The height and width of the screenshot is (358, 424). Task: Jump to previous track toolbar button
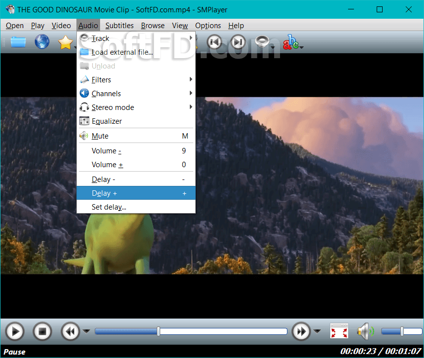click(214, 42)
